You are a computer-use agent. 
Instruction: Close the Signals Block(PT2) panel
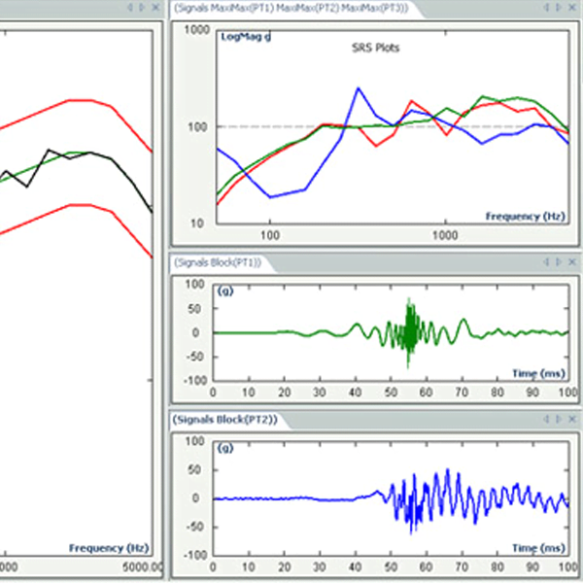coord(570,419)
